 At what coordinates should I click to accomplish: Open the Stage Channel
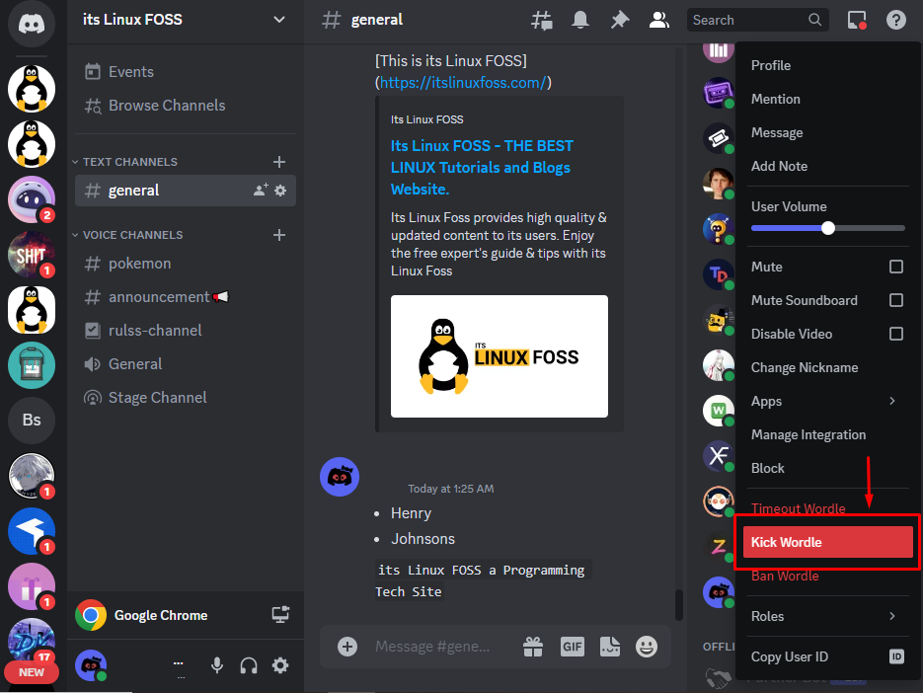point(186,398)
